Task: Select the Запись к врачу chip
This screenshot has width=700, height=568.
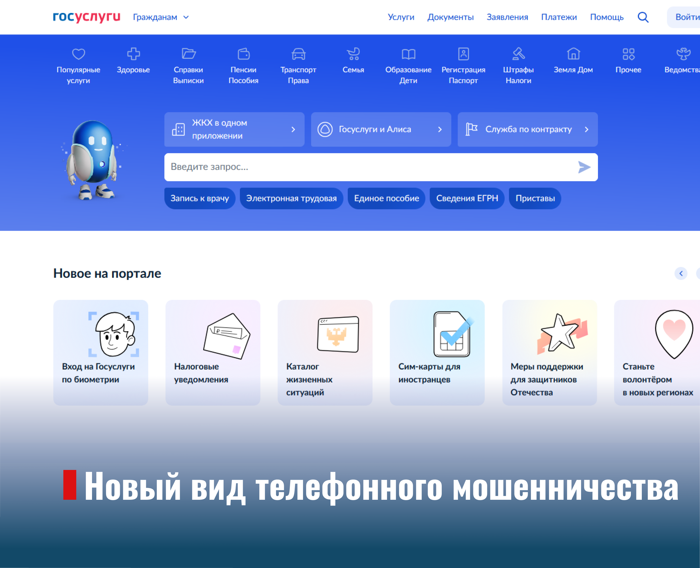Action: [x=200, y=198]
